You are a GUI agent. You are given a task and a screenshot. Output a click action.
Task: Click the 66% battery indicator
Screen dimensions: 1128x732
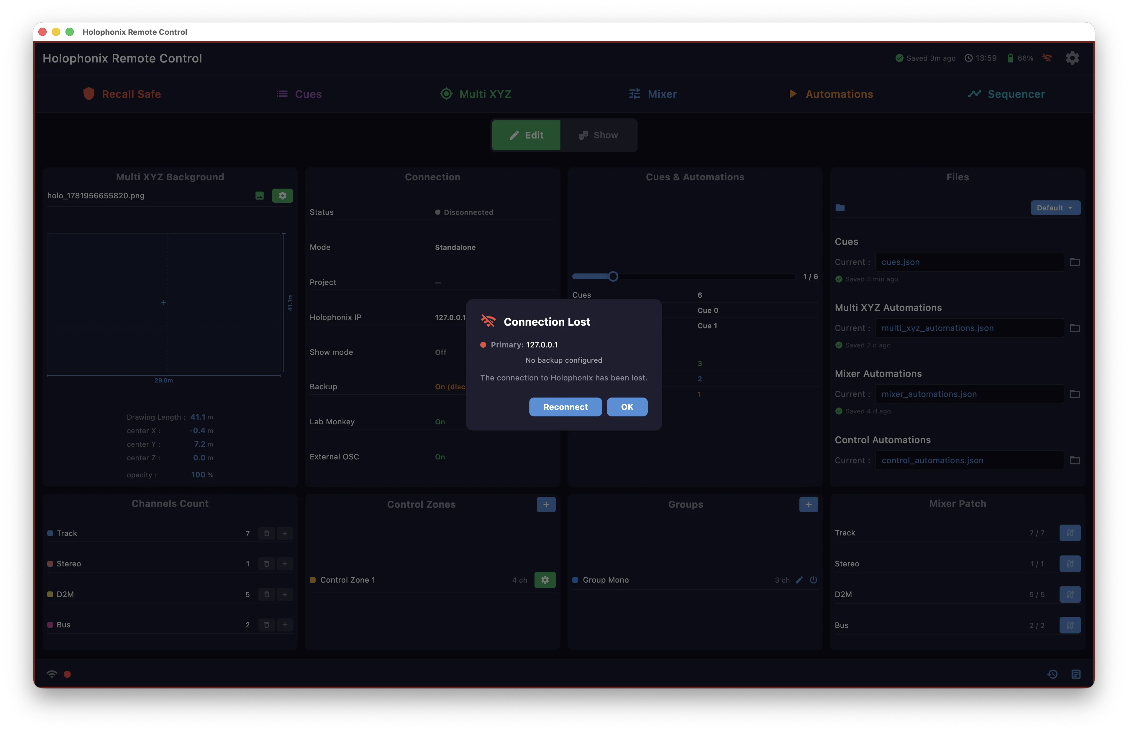(1020, 58)
